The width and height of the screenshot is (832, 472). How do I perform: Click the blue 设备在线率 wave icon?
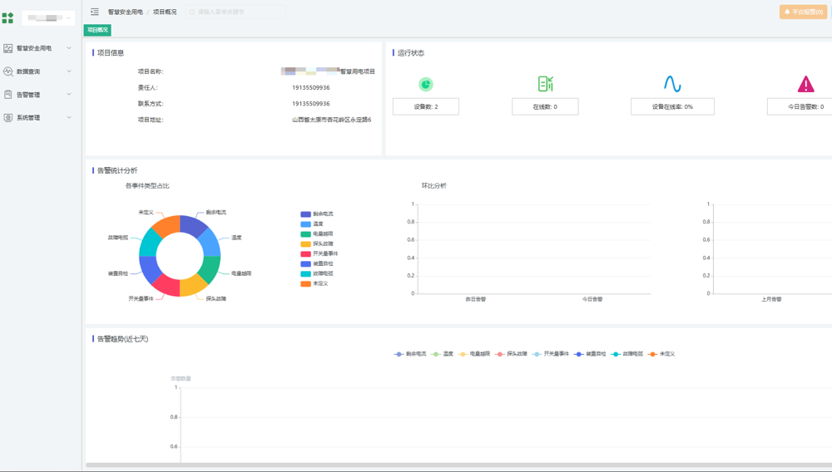671,84
